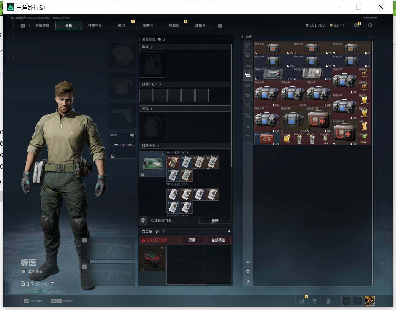
Task: Show help for 门禁卡包 section
Action: 158,146
